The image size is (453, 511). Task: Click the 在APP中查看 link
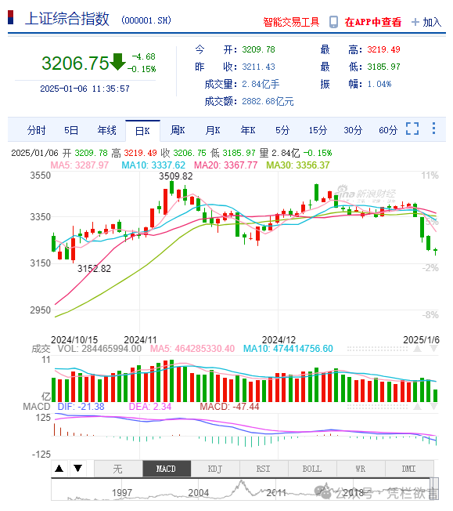point(373,22)
